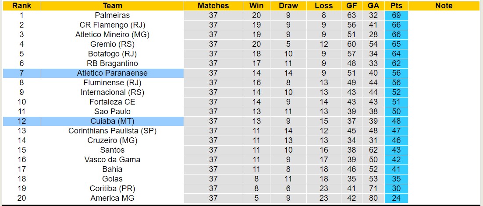The width and height of the screenshot is (483, 206).
Task: Click the Team column header
Action: [112, 6]
